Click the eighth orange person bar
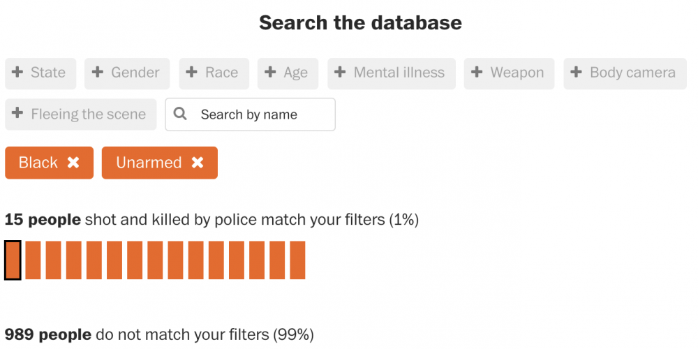Screen dimensions: 698x349 155,260
